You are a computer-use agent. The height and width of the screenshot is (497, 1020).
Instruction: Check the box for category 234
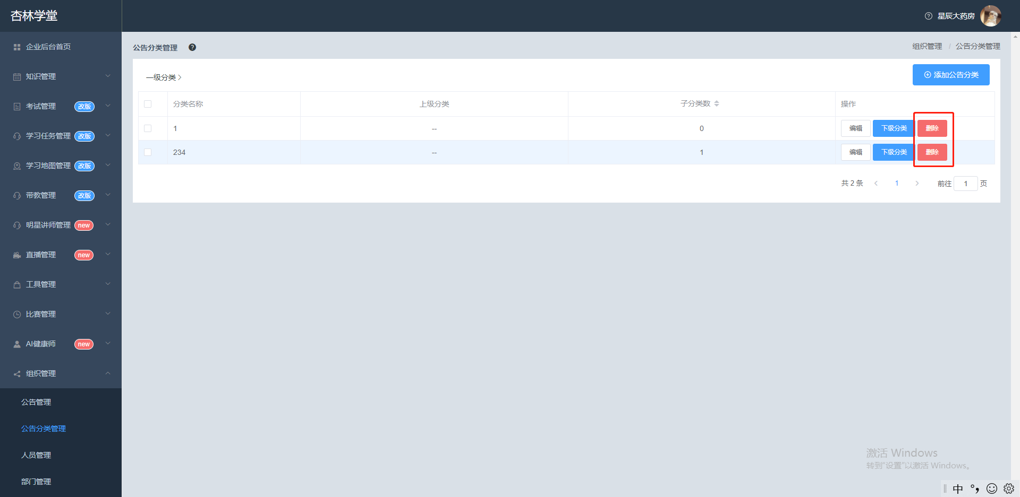[148, 152]
